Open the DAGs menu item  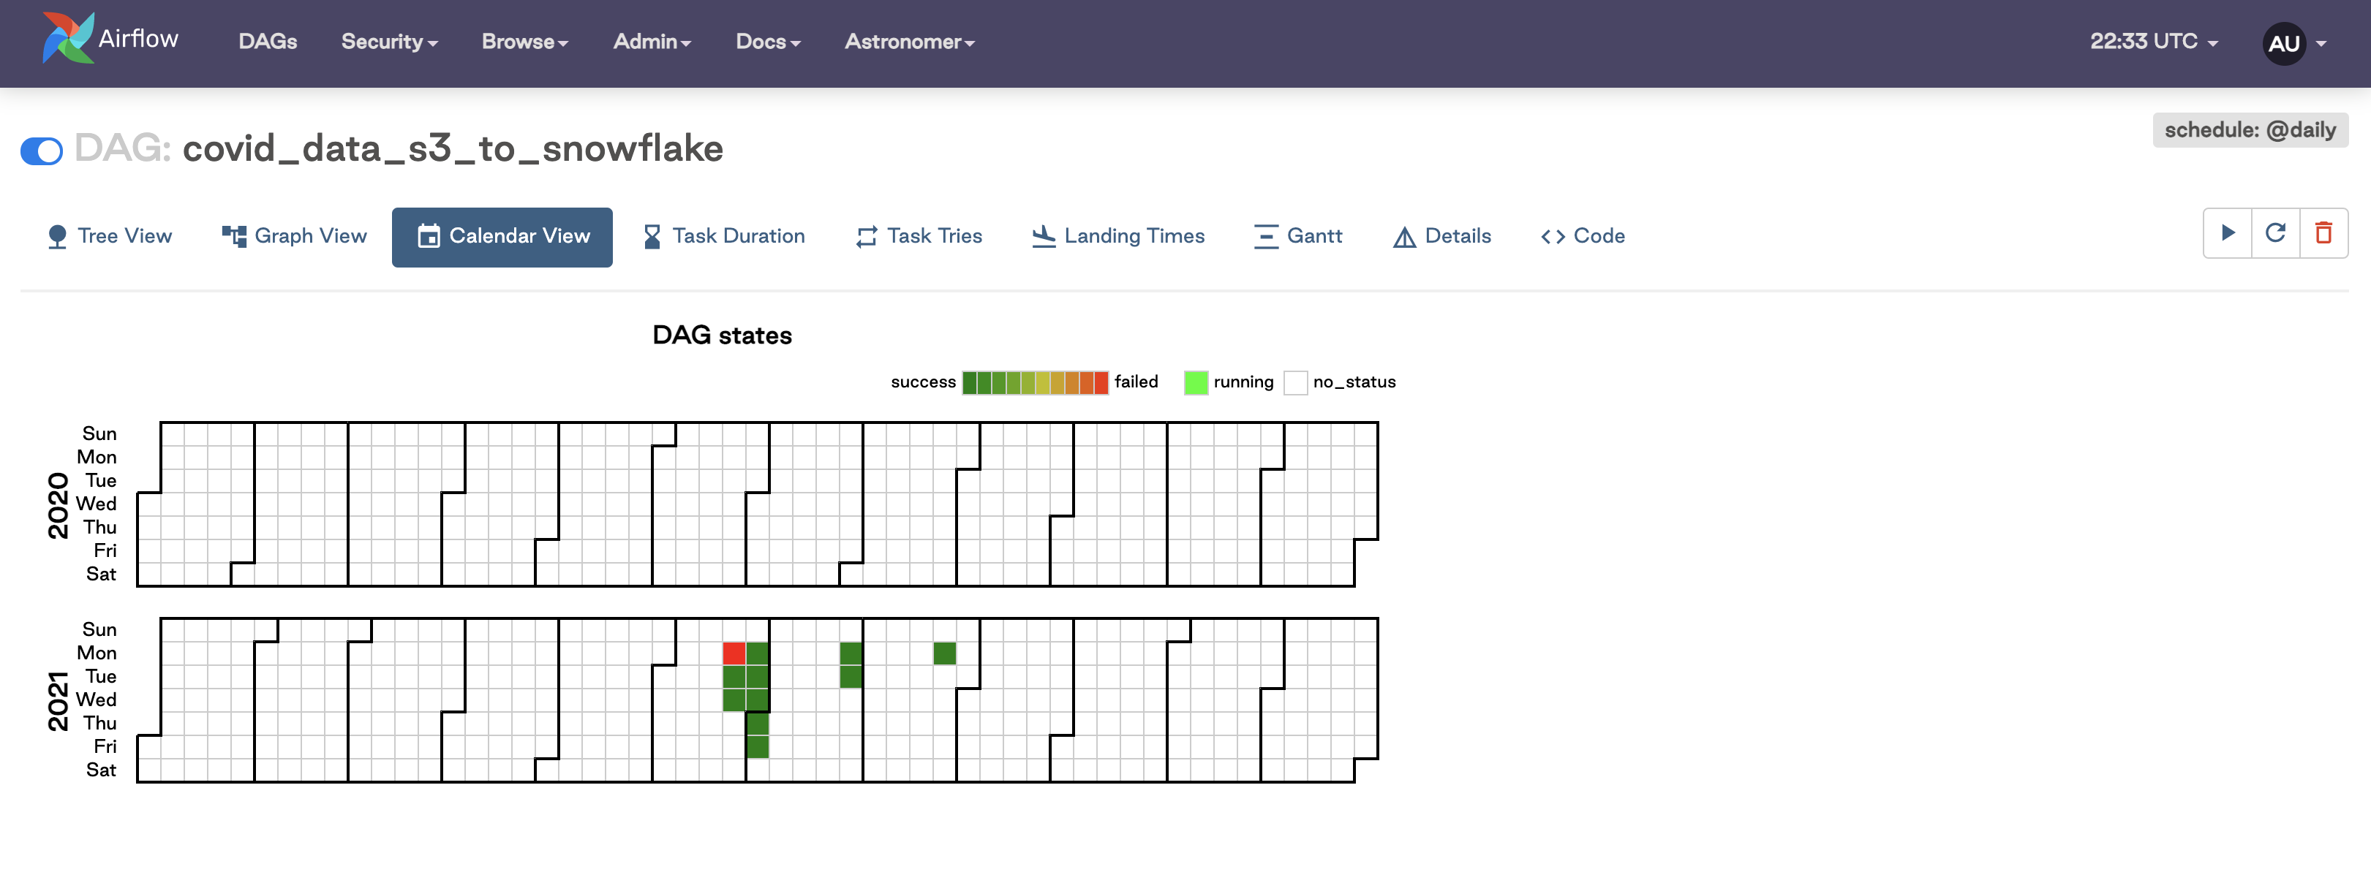click(268, 42)
